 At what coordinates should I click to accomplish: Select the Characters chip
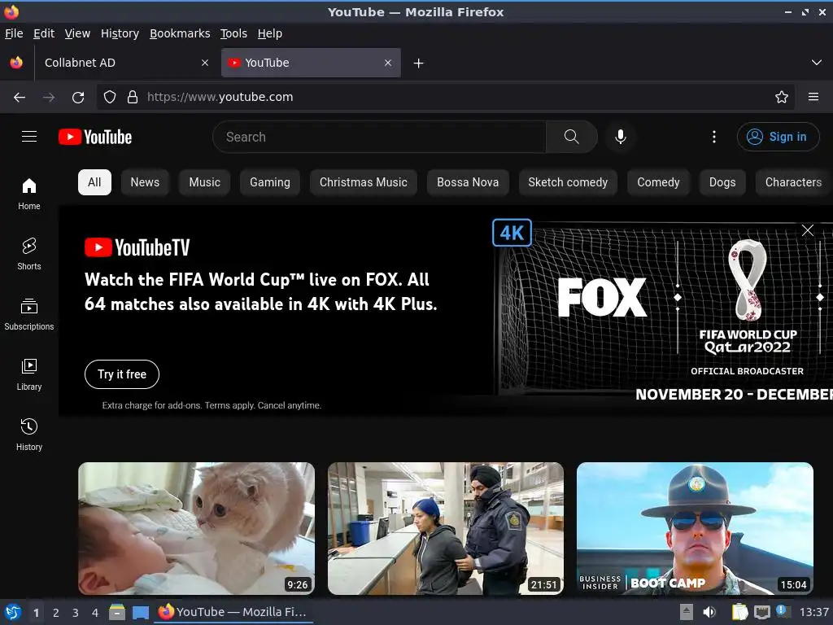click(794, 182)
